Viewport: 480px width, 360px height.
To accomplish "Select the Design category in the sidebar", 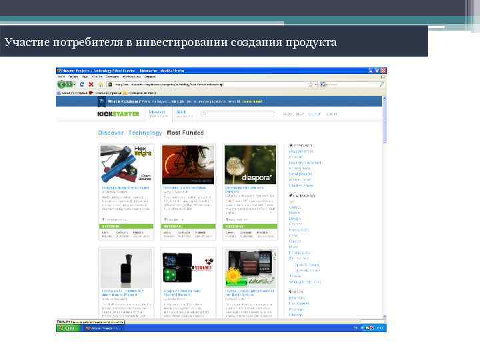I will (x=295, y=219).
